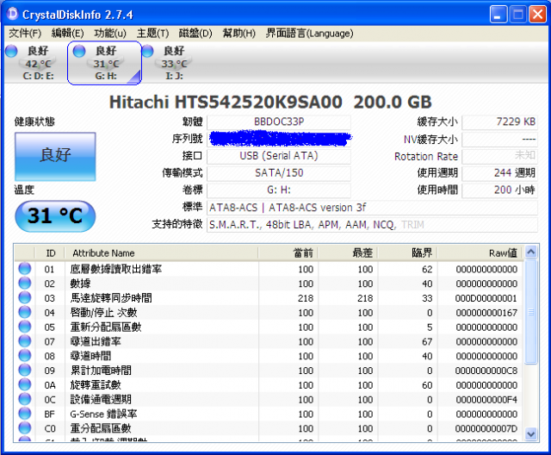Open the 文件(F) menu
Screen dimensions: 551x455
pos(25,34)
